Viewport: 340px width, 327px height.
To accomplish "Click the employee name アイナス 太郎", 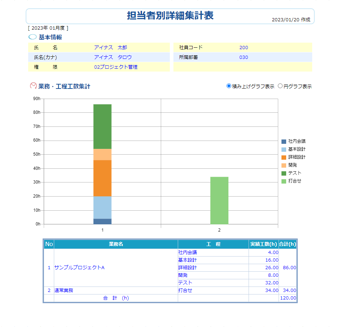I will [x=111, y=48].
